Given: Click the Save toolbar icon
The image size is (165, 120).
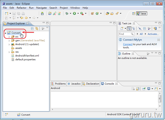Looking at the screenshot, I should (x=14, y=14).
